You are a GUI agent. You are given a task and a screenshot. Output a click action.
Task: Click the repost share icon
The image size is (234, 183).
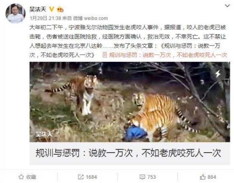tap(81, 177)
